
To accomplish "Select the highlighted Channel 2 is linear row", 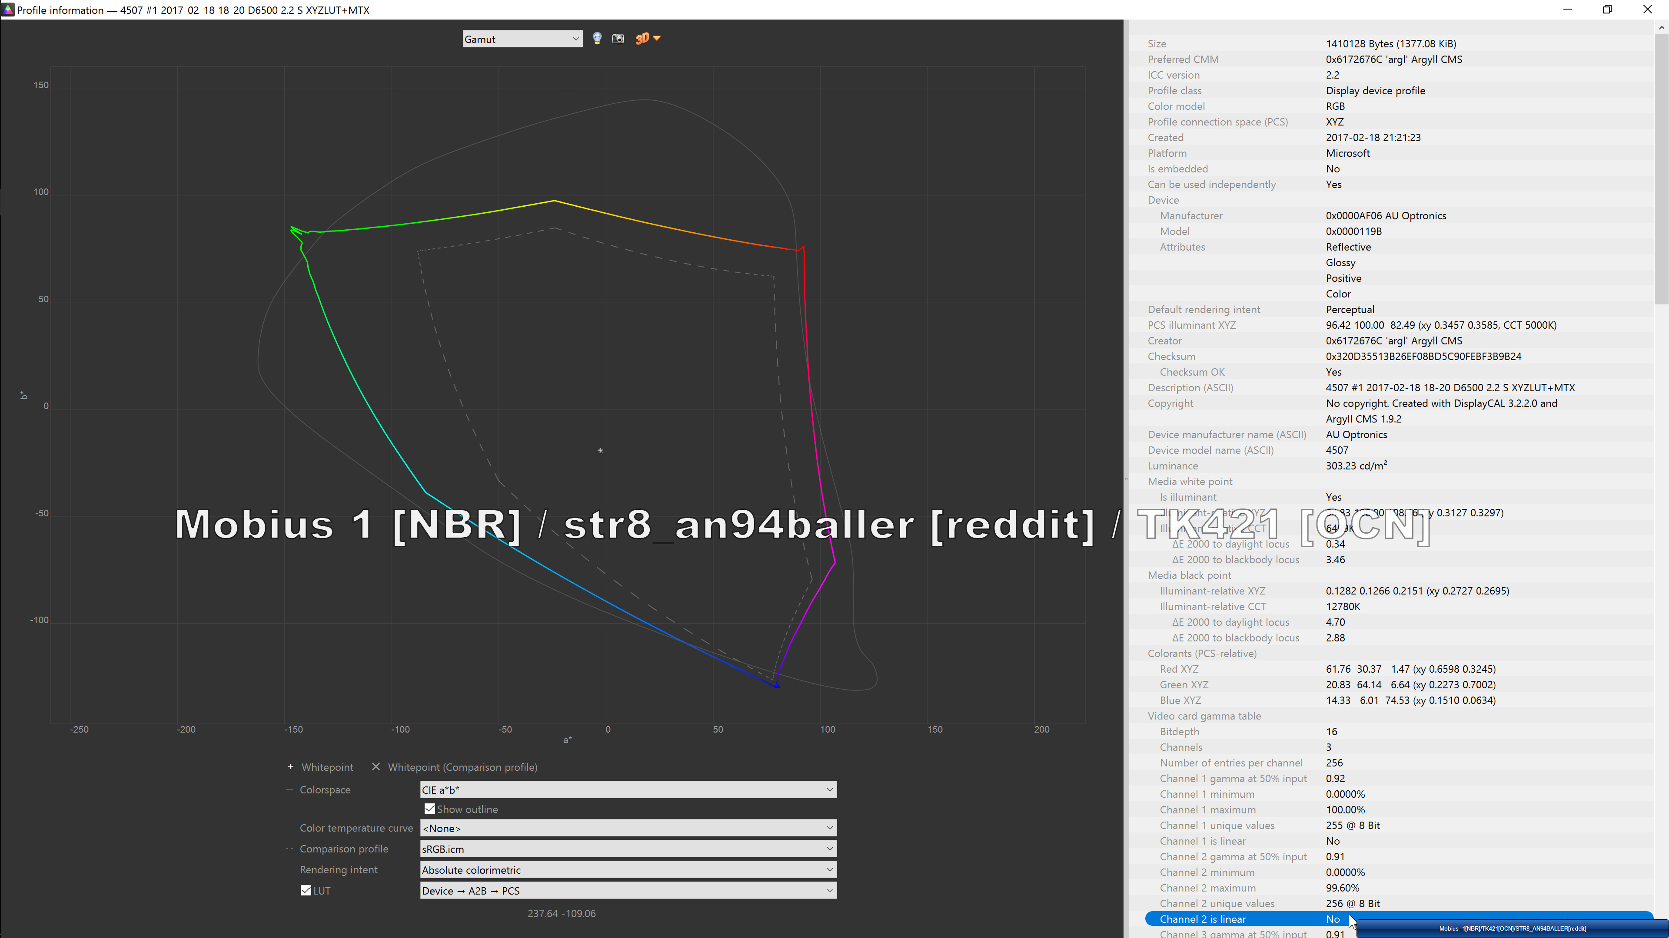I will point(1399,919).
